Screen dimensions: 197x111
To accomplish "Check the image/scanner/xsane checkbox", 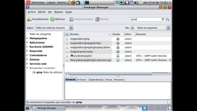I will pos(67,51).
